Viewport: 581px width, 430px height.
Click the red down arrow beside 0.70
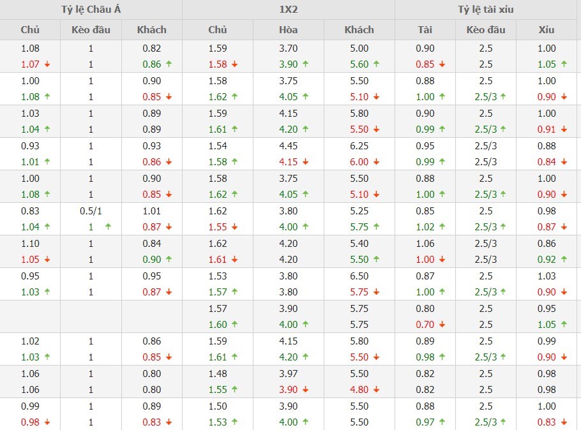click(441, 325)
